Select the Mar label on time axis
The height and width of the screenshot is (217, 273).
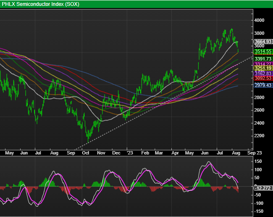(159, 153)
